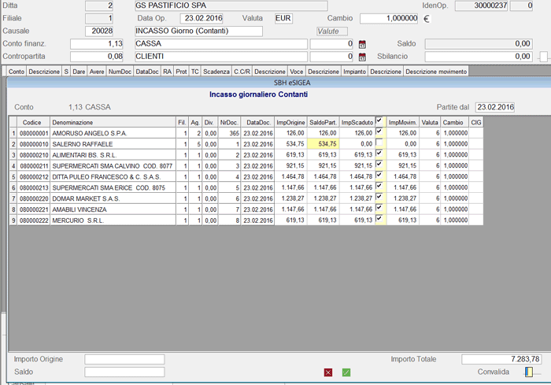This screenshot has height=385, width=551.
Task: Click the Impianto header in upper grid
Action: tap(354, 72)
